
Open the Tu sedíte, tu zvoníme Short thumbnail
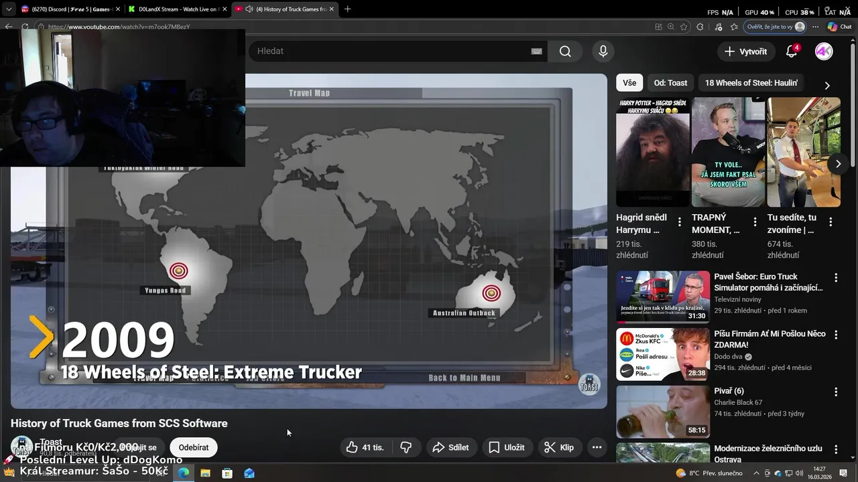click(804, 153)
